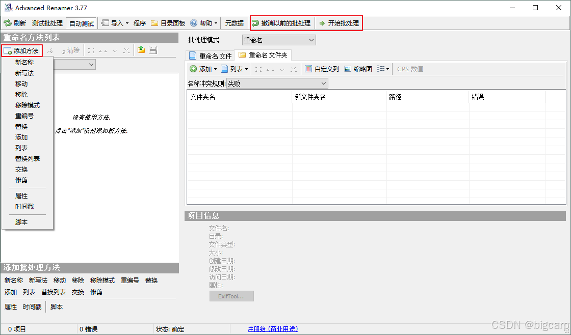Click the Advanced Renamer title bar logo
The height and width of the screenshot is (335, 571).
point(8,8)
